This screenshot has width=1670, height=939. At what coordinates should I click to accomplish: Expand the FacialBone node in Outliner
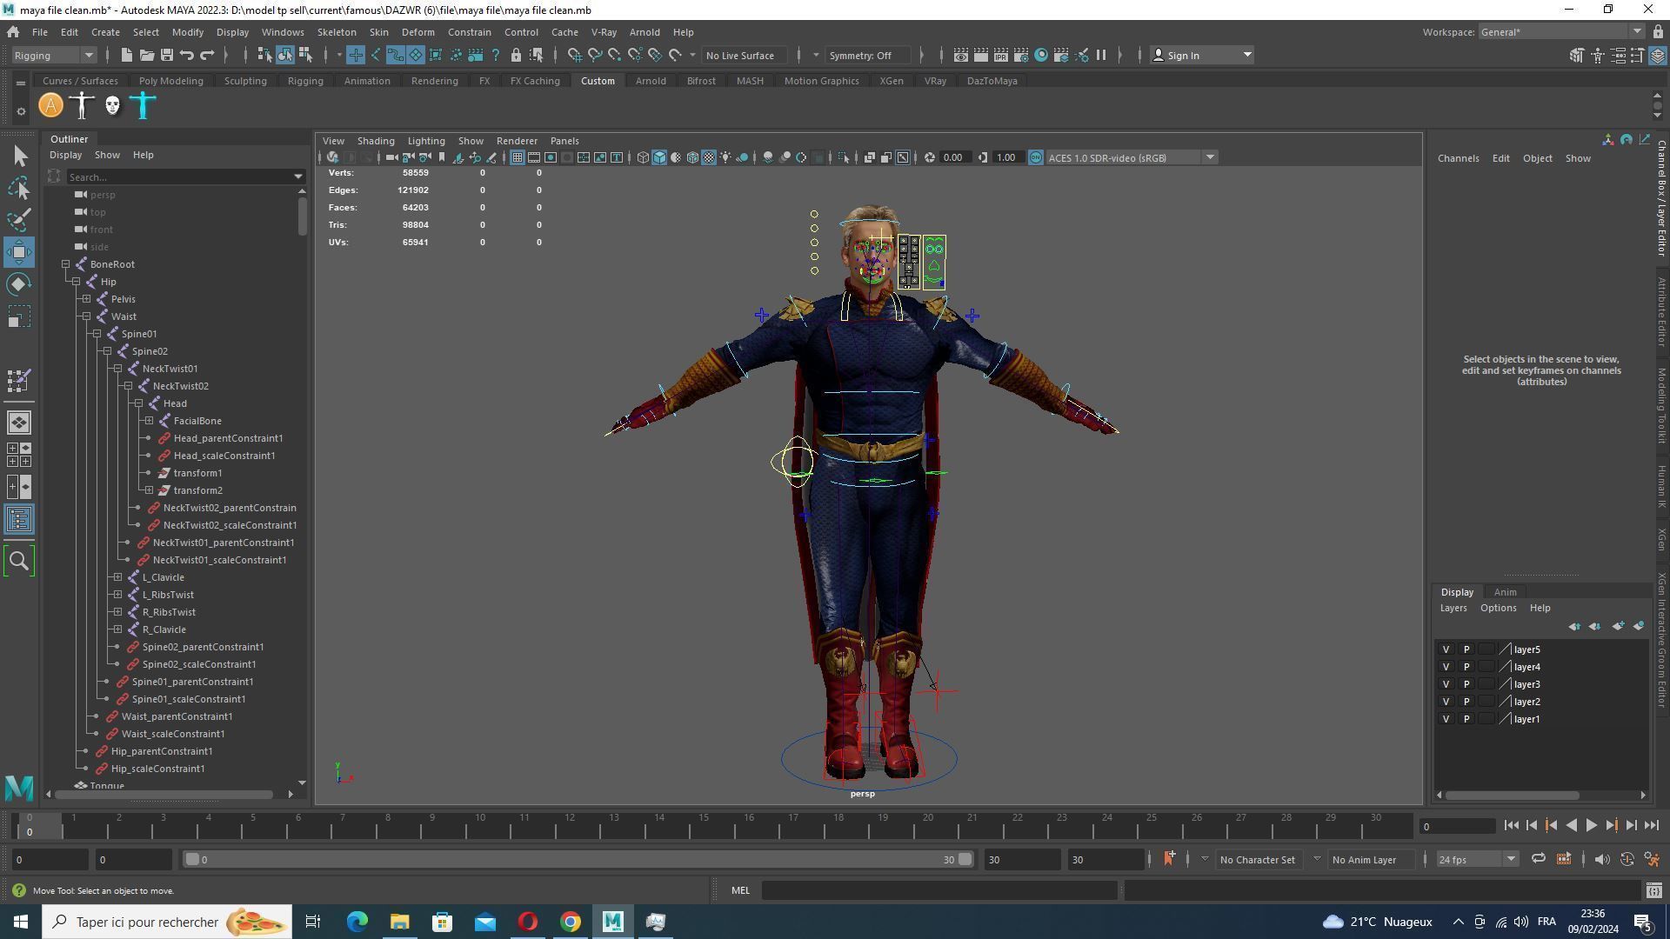pyautogui.click(x=149, y=421)
